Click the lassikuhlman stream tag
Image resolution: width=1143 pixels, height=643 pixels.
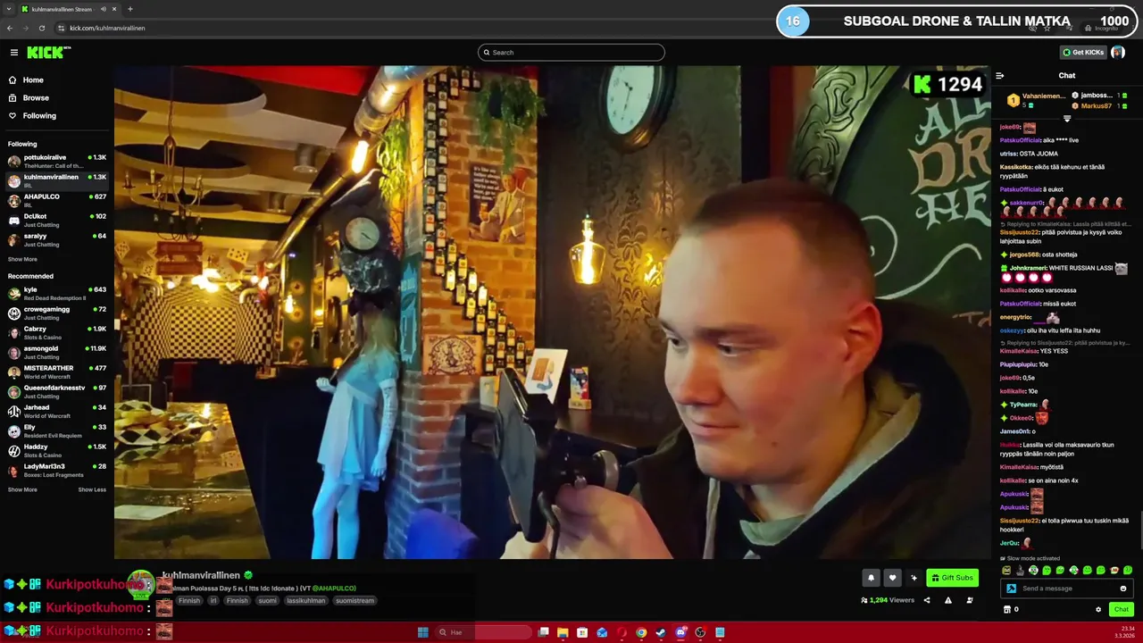pyautogui.click(x=306, y=601)
